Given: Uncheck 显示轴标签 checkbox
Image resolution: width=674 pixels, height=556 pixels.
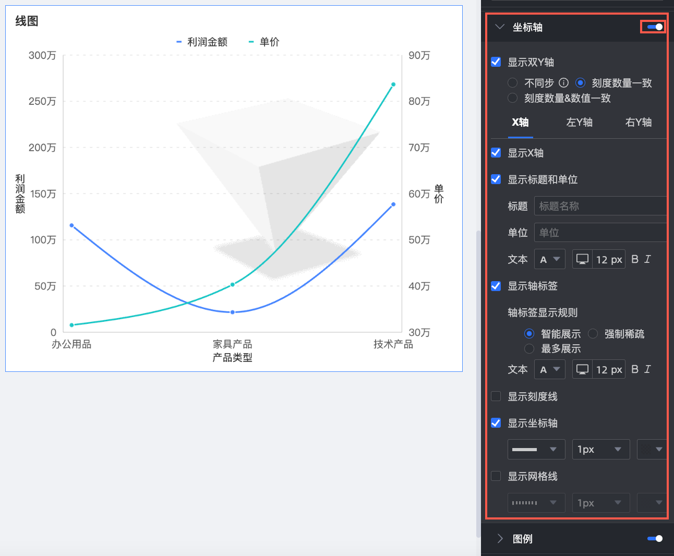Looking at the screenshot, I should coord(496,285).
